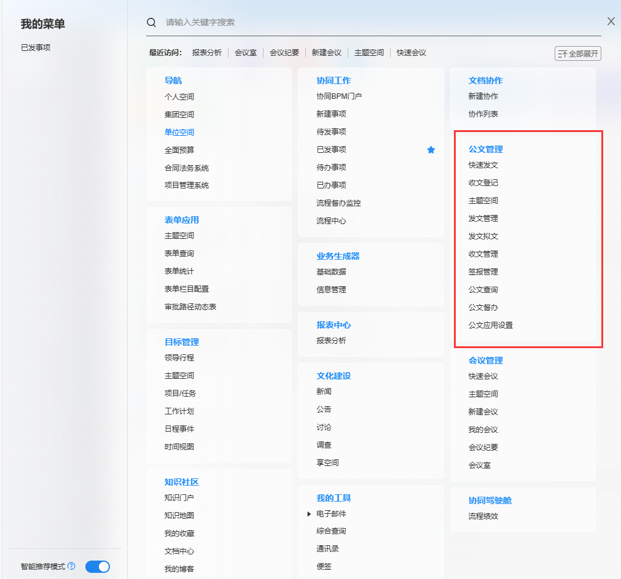The image size is (621, 579).
Task: Toggle off 智能推荐模式 switch
Action: coord(97,566)
